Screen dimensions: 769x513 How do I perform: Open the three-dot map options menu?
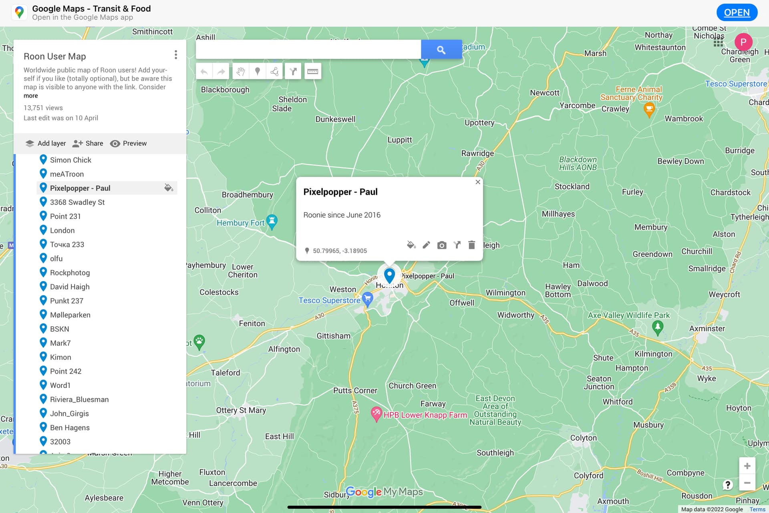176,55
